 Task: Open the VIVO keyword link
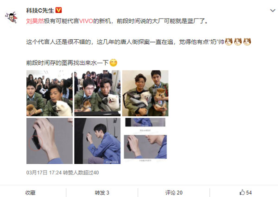86,21
